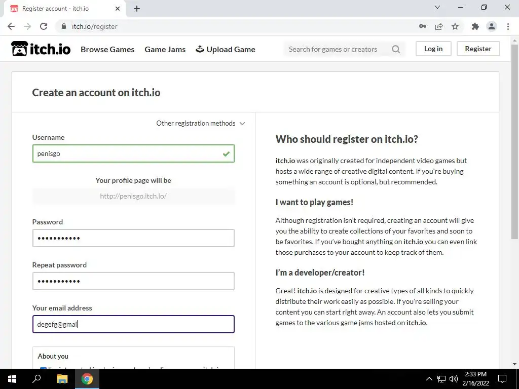519x389 pixels.
Task: Open saved passwords key icon
Action: pyautogui.click(x=422, y=26)
